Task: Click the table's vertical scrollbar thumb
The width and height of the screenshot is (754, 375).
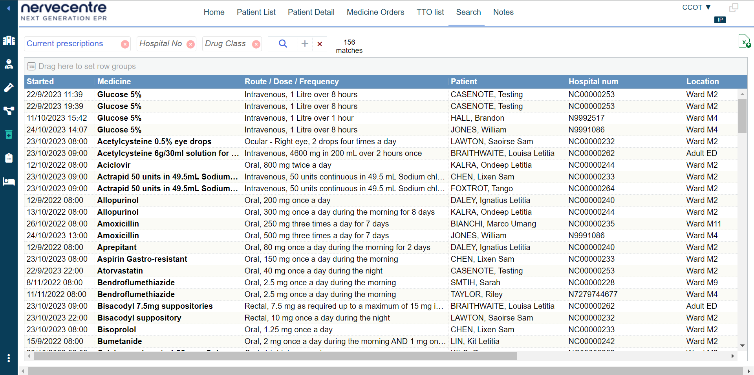Action: [x=742, y=116]
